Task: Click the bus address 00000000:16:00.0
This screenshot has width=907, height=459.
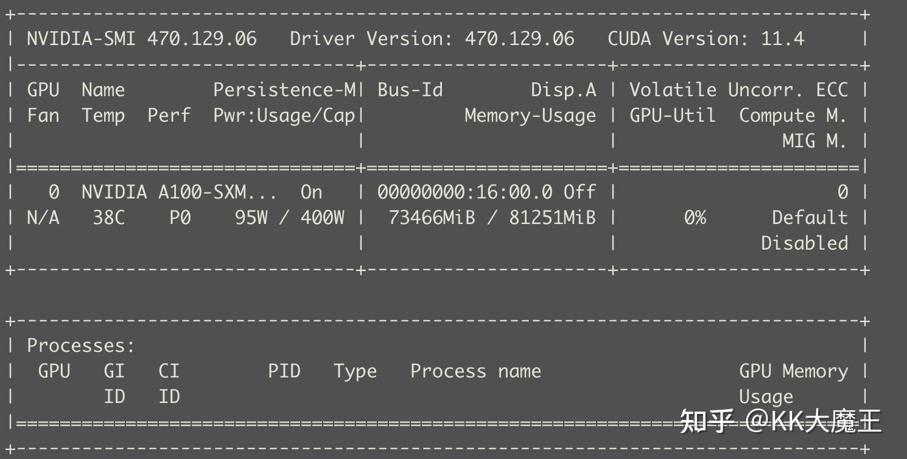Action: click(x=465, y=192)
